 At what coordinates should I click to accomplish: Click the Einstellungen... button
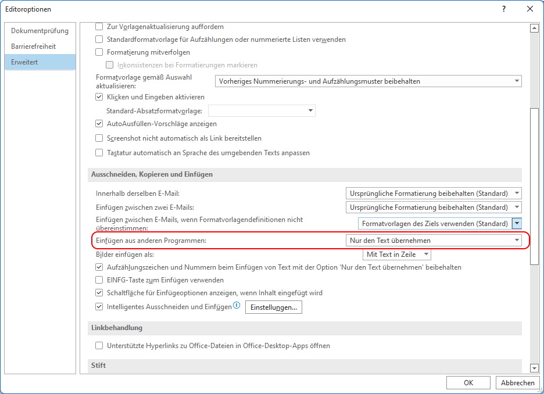click(x=273, y=307)
